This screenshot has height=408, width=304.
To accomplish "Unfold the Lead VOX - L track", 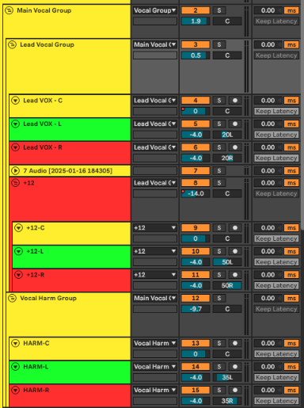I will (x=15, y=124).
